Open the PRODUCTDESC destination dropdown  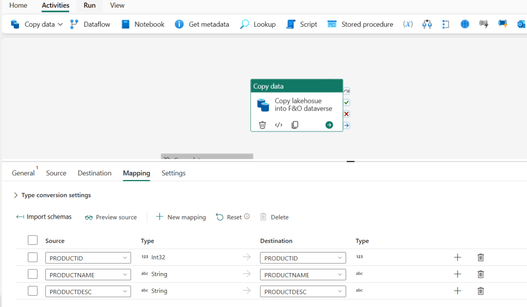tap(302, 292)
